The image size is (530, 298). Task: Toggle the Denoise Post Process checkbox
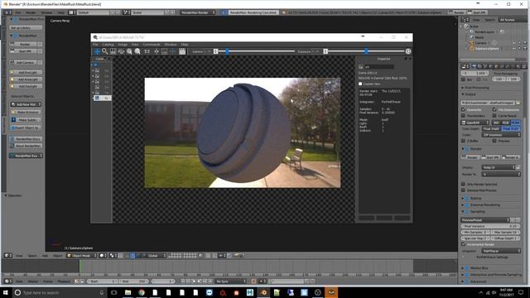[464, 190]
